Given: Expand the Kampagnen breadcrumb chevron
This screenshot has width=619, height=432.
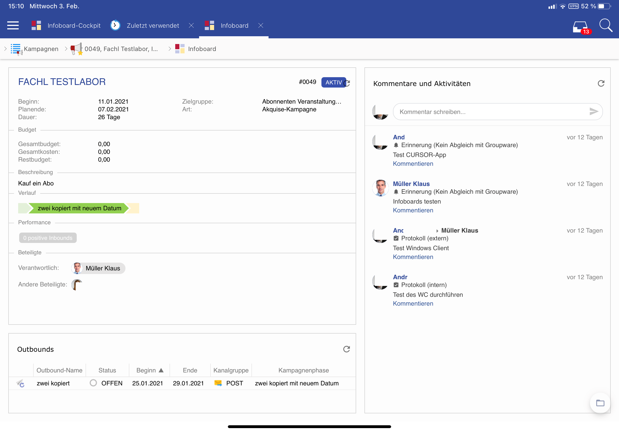Looking at the screenshot, I should [5, 49].
